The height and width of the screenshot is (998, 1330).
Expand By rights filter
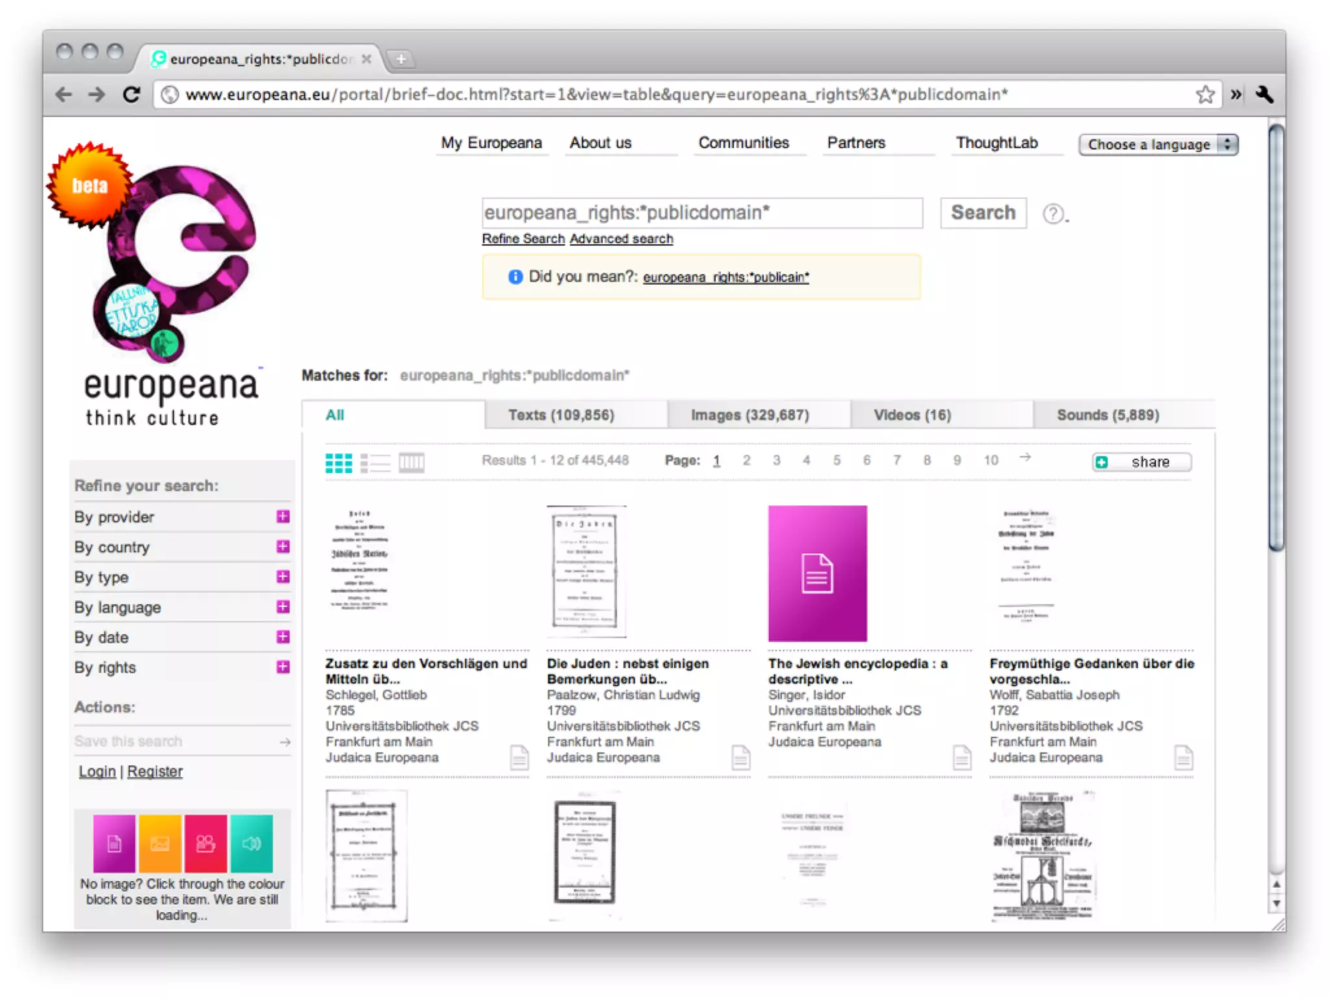click(282, 667)
